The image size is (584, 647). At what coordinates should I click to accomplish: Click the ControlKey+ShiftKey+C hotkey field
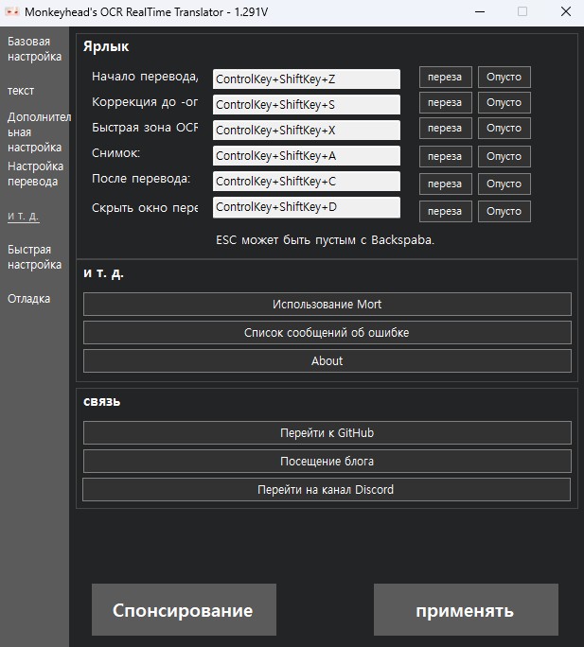tap(307, 182)
